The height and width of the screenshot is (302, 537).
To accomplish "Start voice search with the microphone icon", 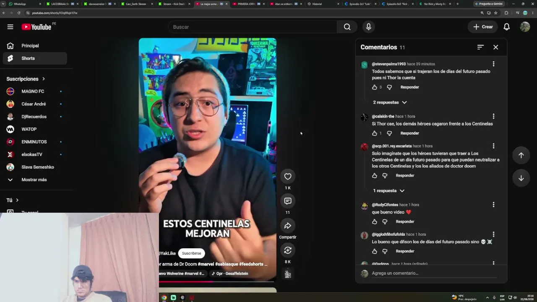I will (x=368, y=27).
